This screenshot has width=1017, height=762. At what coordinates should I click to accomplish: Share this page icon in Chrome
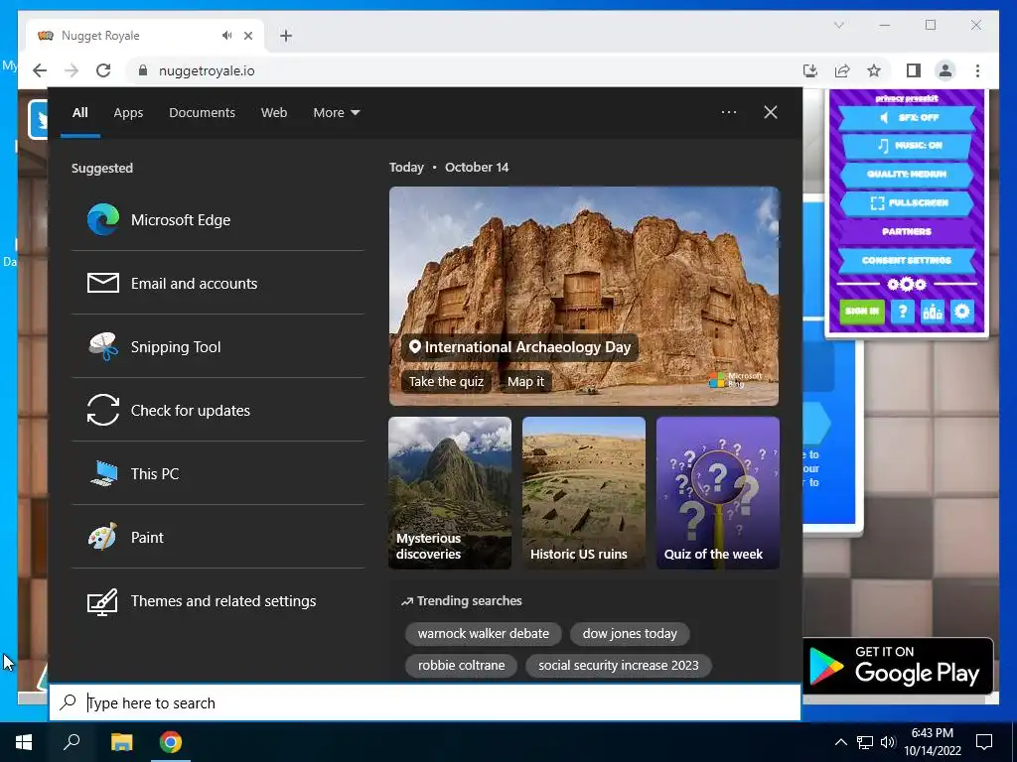point(842,70)
